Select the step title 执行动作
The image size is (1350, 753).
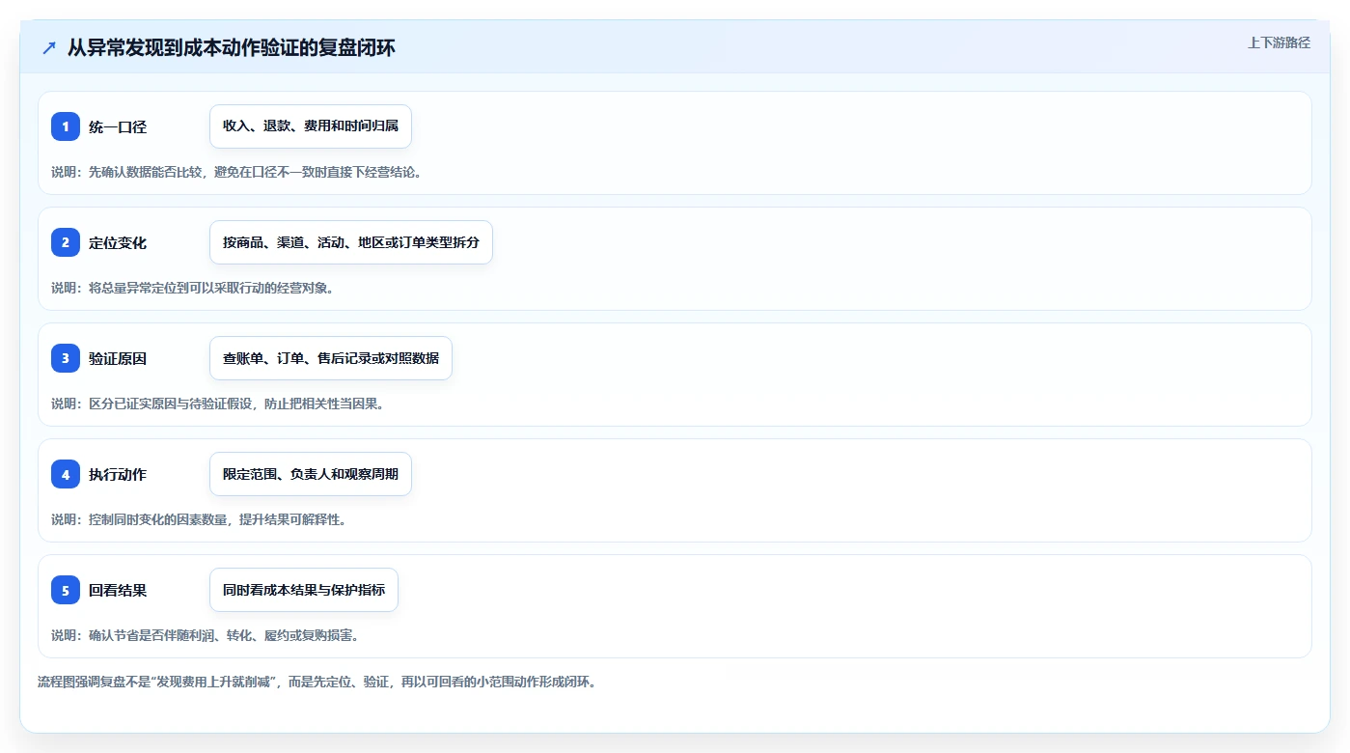point(118,475)
